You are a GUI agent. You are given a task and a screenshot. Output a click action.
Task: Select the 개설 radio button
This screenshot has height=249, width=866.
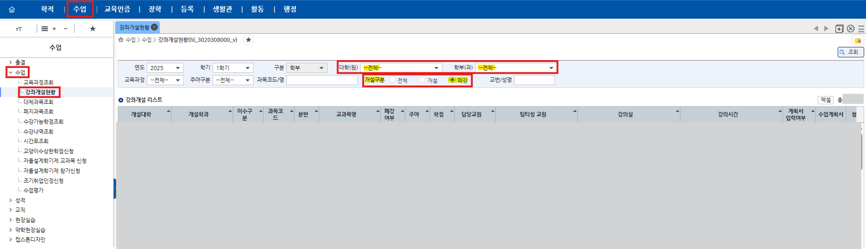point(422,80)
